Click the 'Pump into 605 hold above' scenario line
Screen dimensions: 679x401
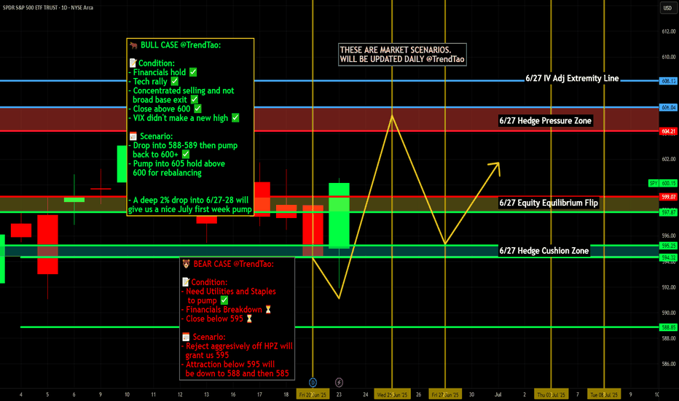[x=178, y=163]
